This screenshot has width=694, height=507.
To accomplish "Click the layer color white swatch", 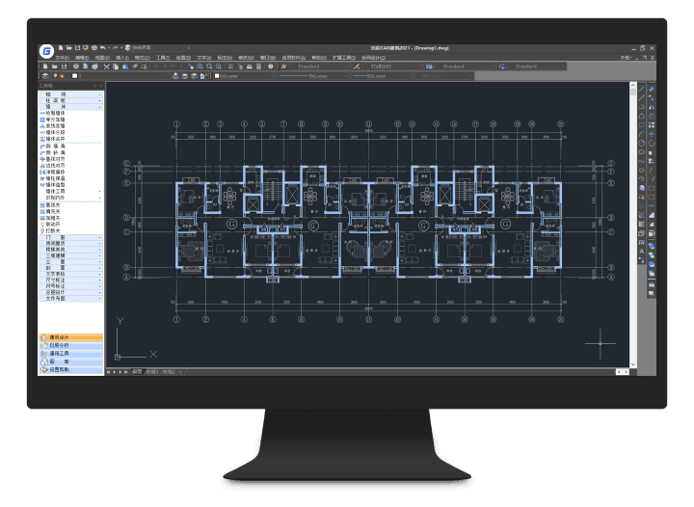I will 74,76.
